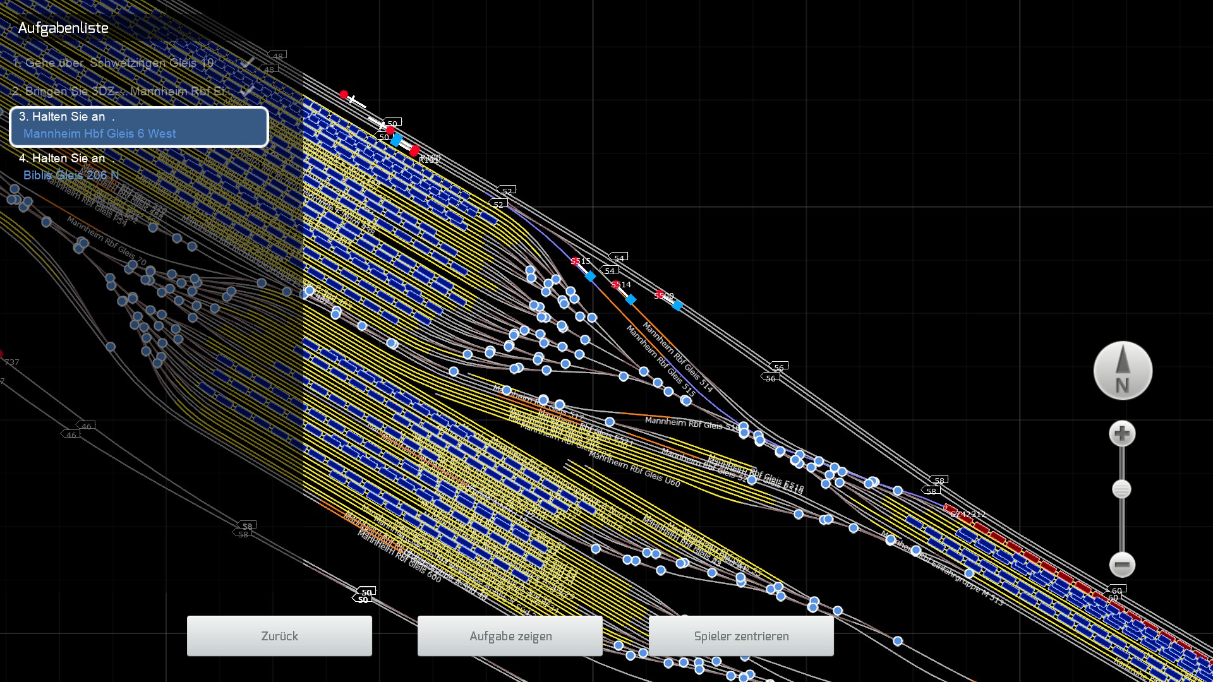Click the zoom slider handle
The image size is (1213, 682).
1122,489
